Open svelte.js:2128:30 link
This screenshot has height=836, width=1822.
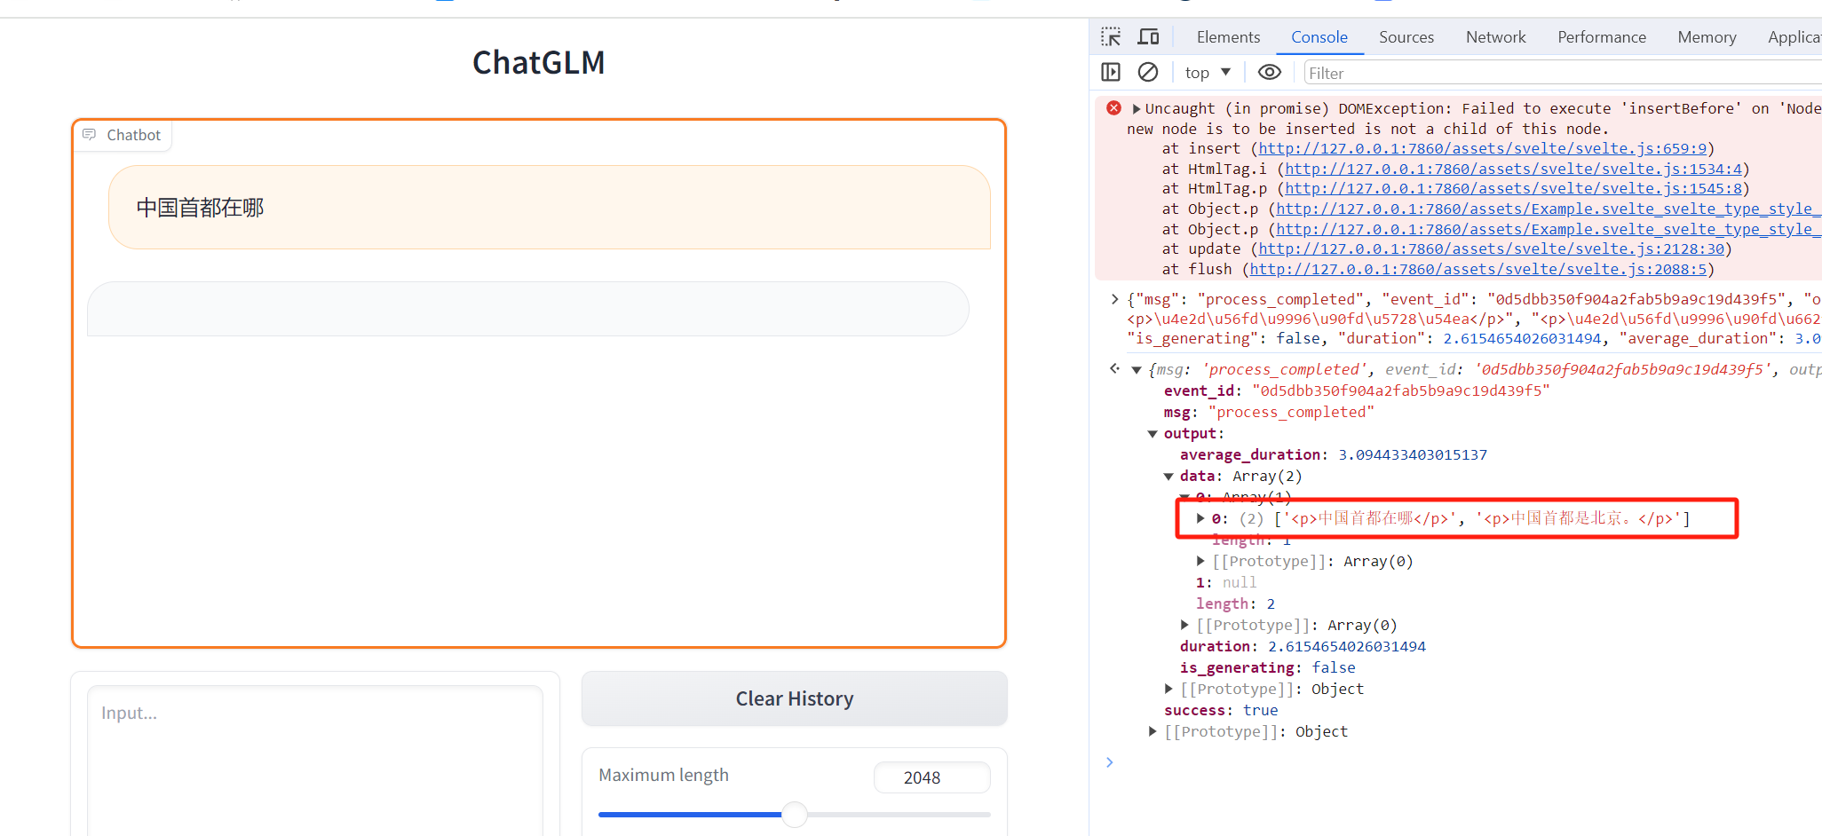(1492, 248)
